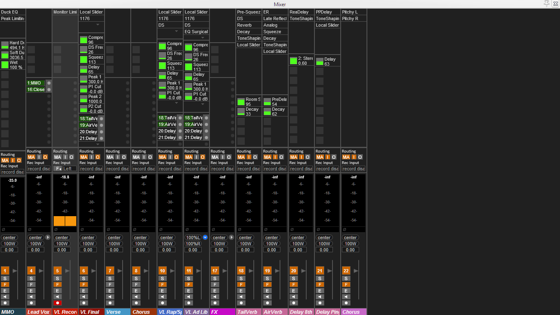Select the Lead Vox track name label
Screen dimensions: 560x315
tap(39, 312)
